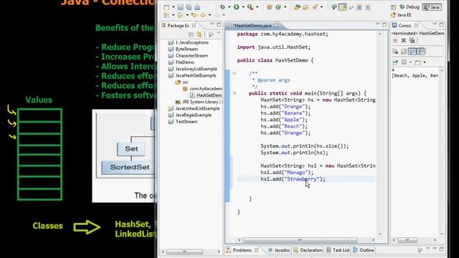This screenshot has height=258, width=459.
Task: Toggle Link with Editor in Package Explorer
Action: 199,34
